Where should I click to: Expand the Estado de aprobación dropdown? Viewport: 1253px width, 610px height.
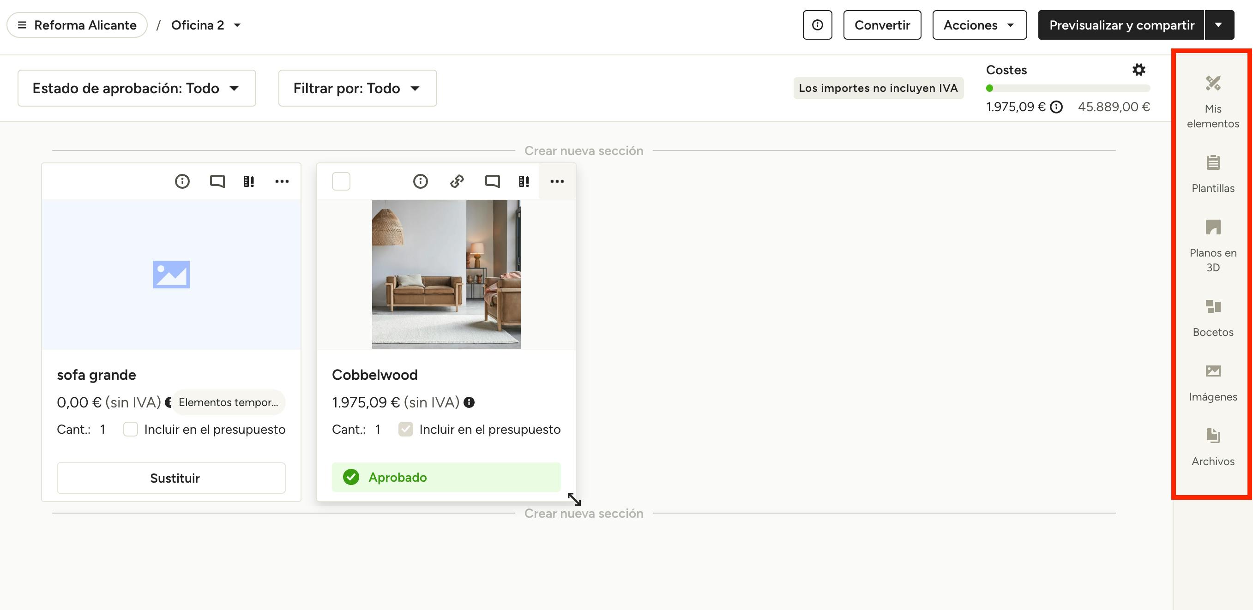[137, 88]
